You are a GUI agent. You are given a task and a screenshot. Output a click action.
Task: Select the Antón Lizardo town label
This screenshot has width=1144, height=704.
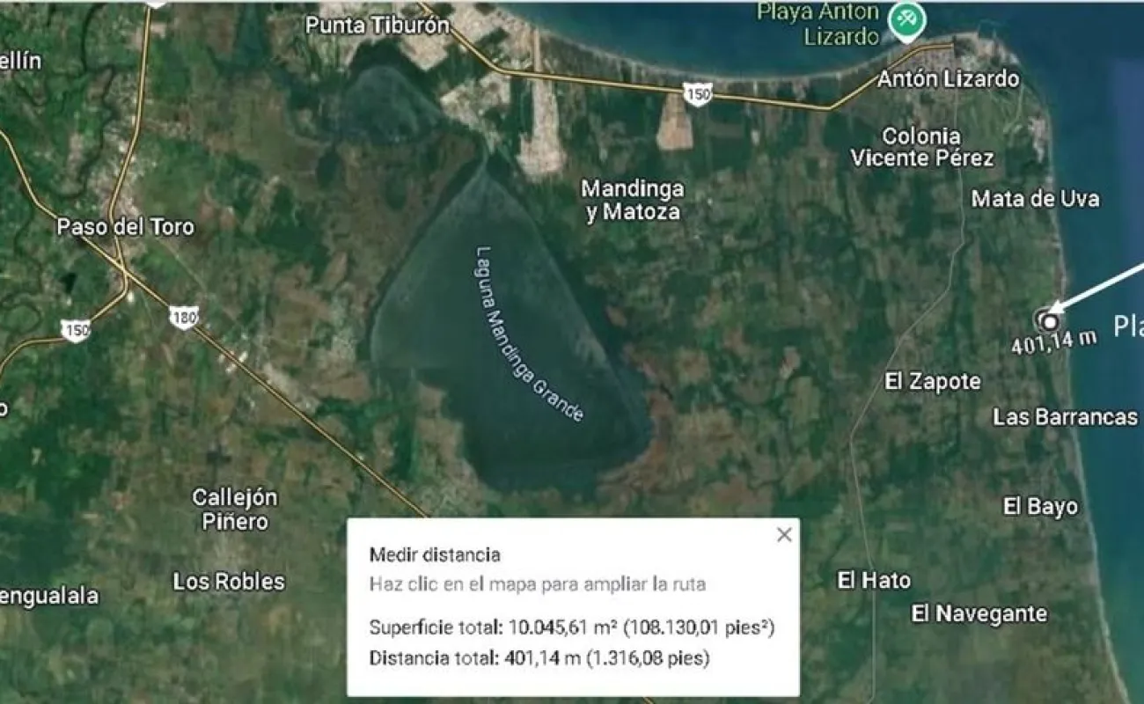click(949, 79)
